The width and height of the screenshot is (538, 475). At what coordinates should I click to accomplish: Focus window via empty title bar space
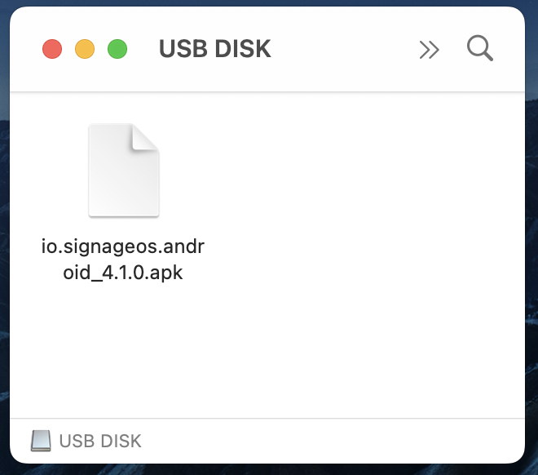(343, 49)
